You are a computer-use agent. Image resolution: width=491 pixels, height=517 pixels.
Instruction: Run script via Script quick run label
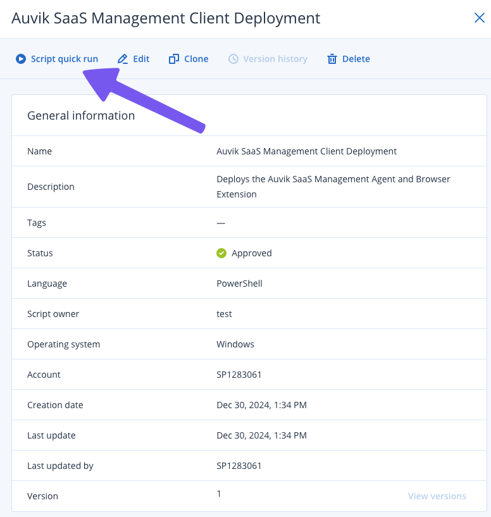pos(65,59)
